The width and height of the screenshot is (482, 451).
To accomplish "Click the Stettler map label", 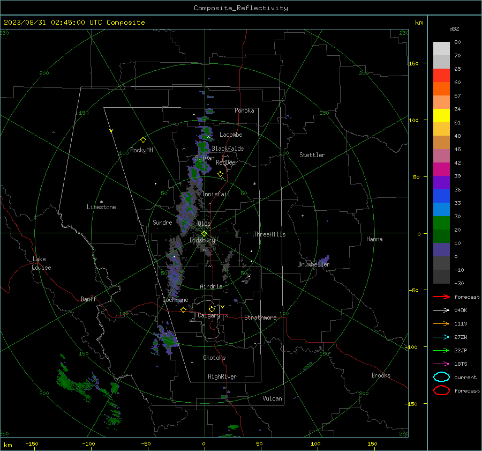I will coord(312,155).
